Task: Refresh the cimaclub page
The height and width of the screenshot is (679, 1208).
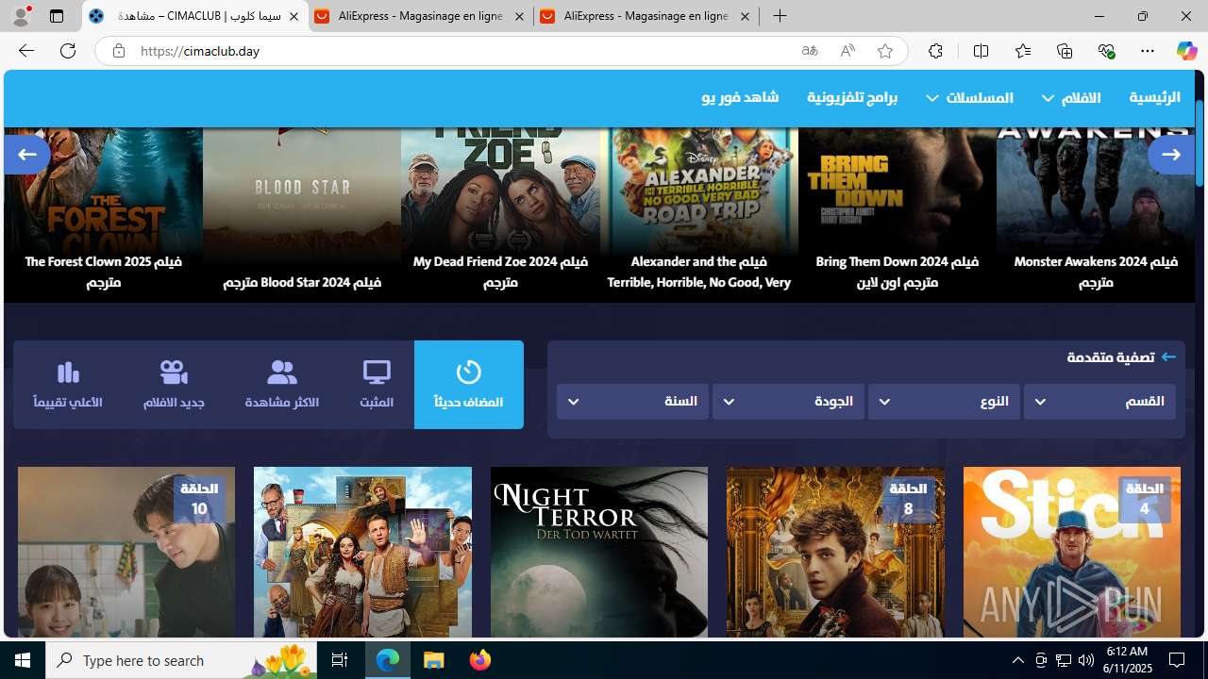Action: 68,51
